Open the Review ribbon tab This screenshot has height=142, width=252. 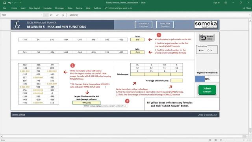click(x=79, y=8)
